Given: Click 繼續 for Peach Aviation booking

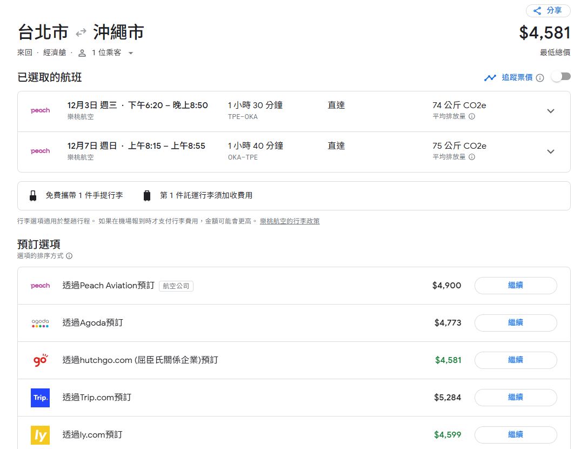Looking at the screenshot, I should pyautogui.click(x=516, y=286).
